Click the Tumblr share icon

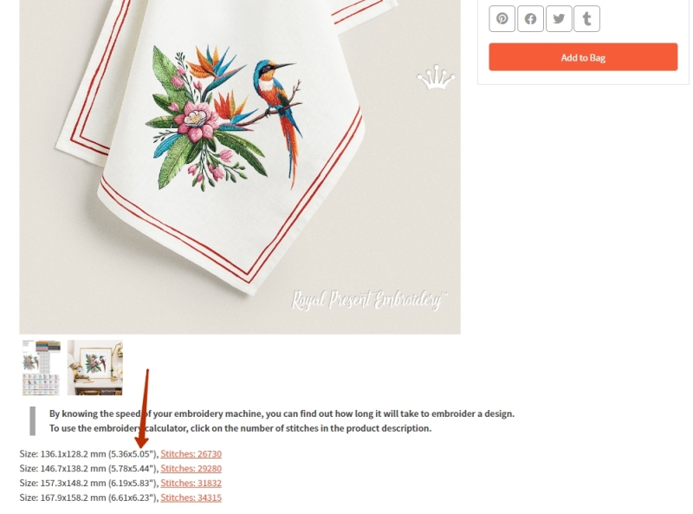586,18
